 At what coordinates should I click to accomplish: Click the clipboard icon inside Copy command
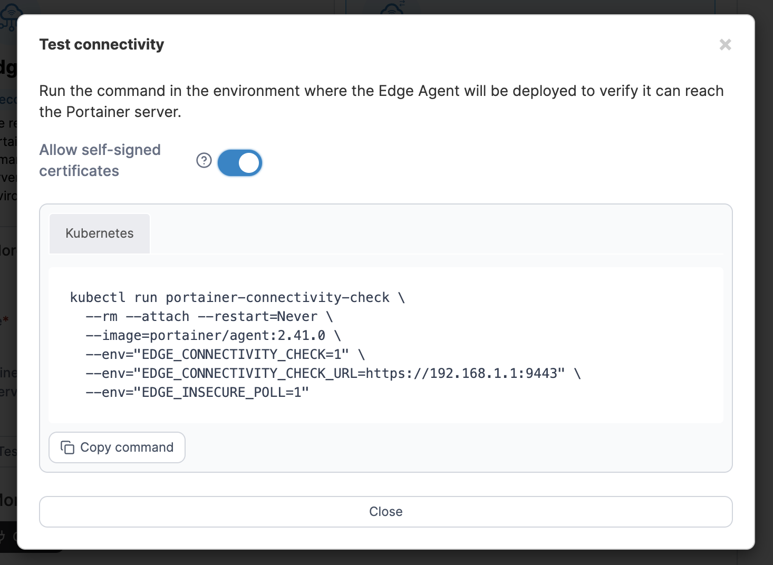click(x=67, y=447)
